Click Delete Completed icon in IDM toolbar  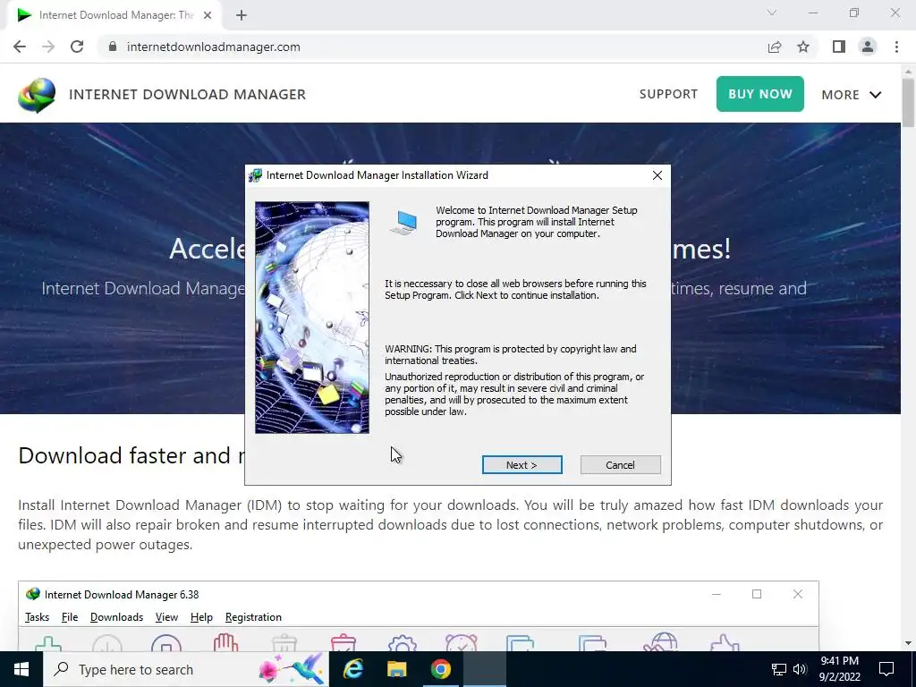tap(343, 643)
